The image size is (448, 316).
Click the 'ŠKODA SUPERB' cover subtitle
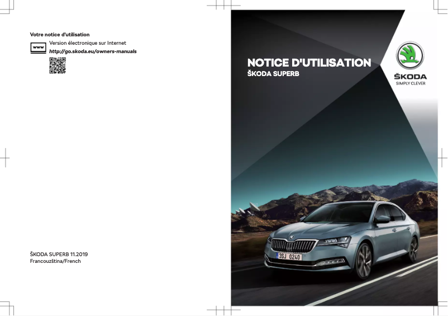[273, 74]
